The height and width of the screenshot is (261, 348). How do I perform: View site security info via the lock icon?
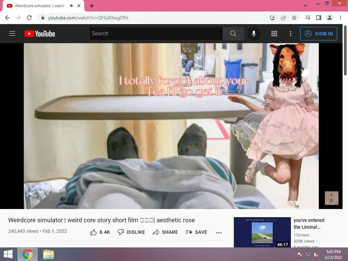coord(43,18)
